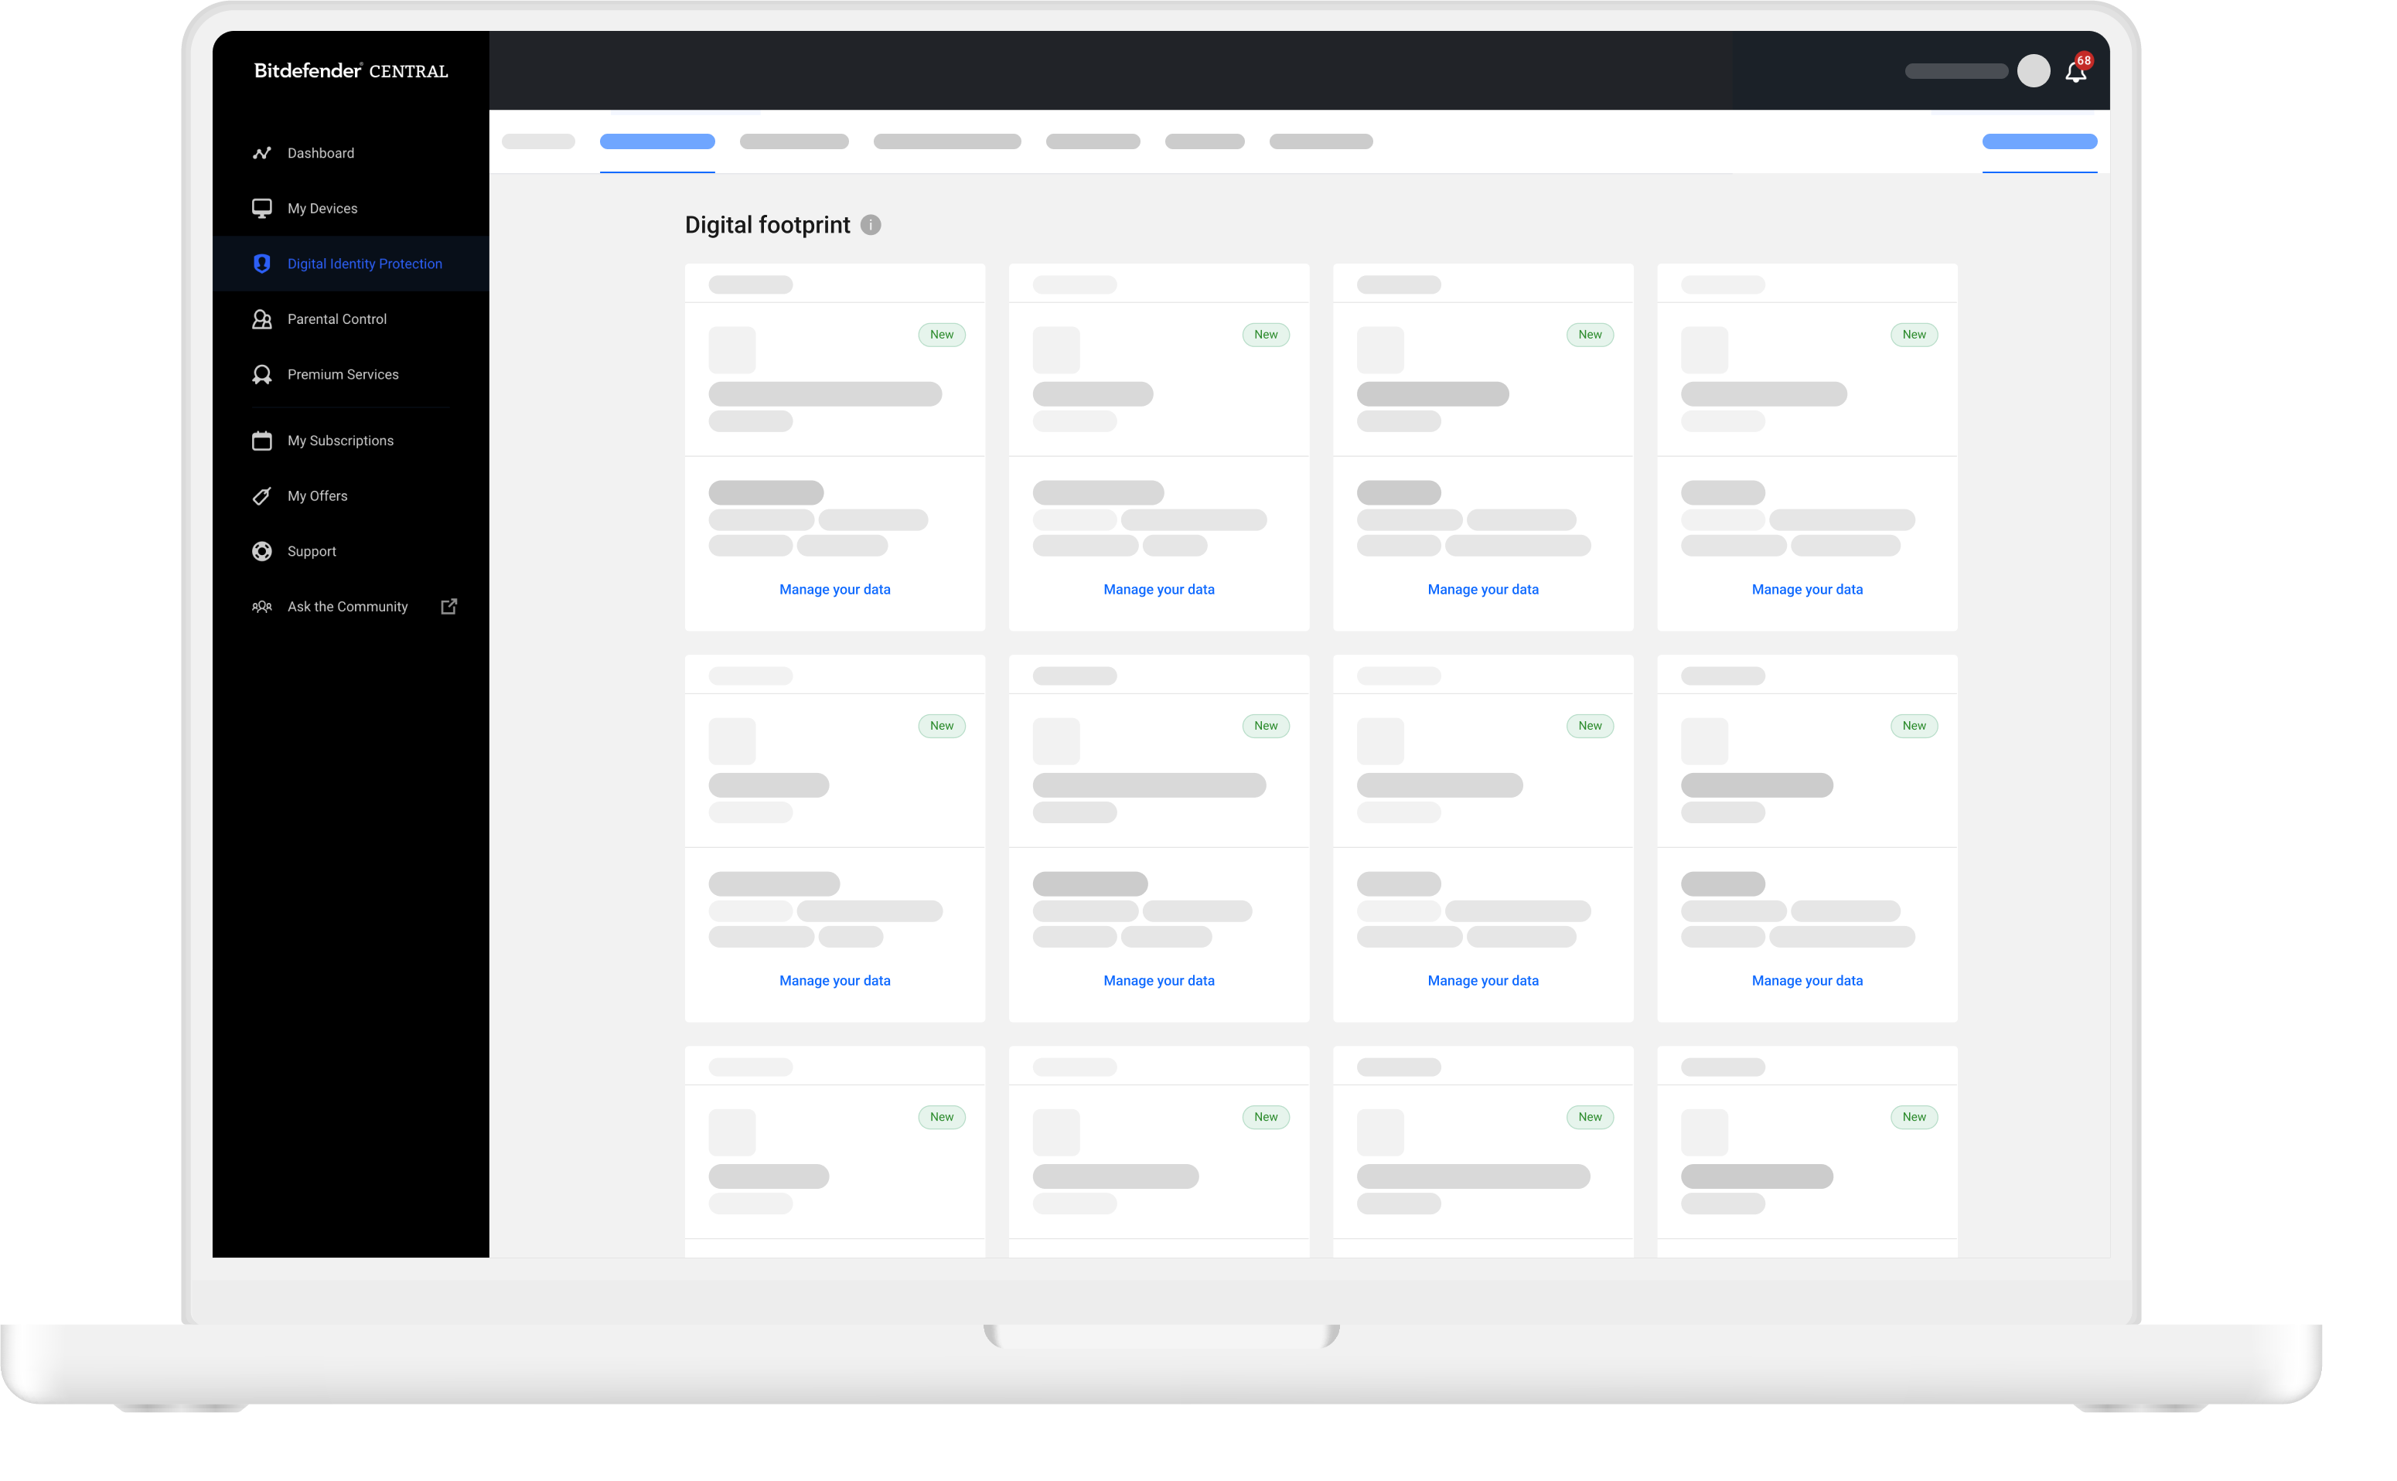
Task: Click Manage your data in top-right card
Action: [x=1806, y=590]
